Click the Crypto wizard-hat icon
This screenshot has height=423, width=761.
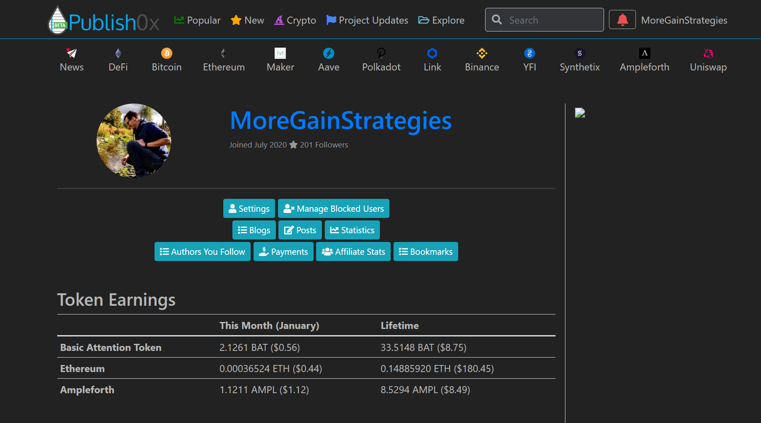tap(279, 20)
